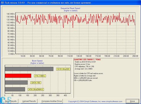This screenshot has height=104, width=141.
Task: Click the Done button
Action: [x=132, y=101]
